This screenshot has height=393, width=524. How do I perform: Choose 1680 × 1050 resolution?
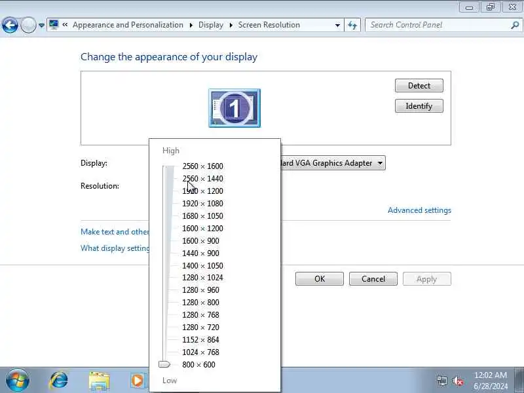pos(202,216)
